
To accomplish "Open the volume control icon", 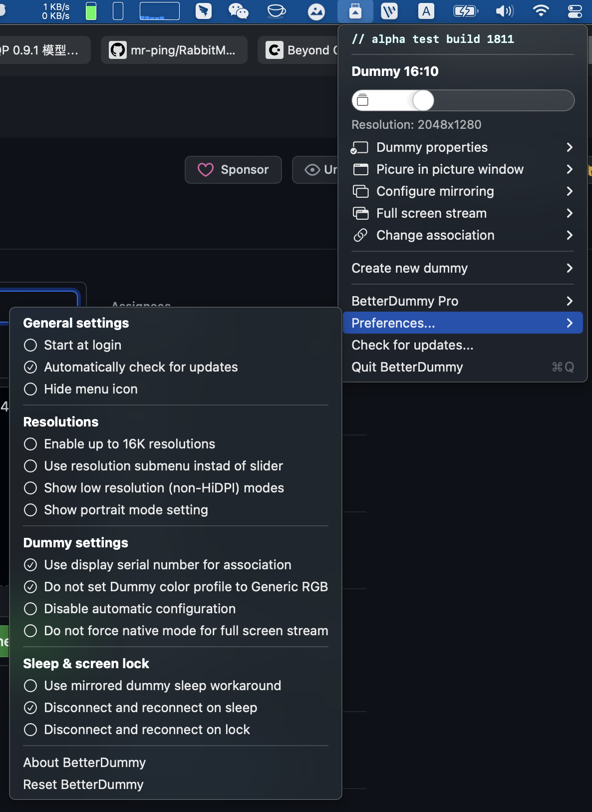I will (x=504, y=11).
